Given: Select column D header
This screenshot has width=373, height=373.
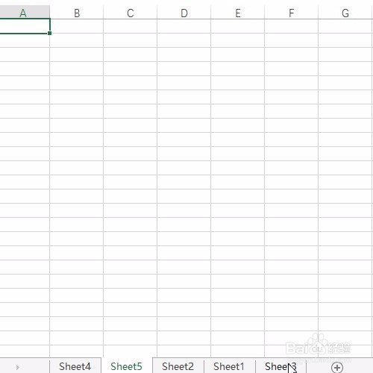Looking at the screenshot, I should click(184, 13).
